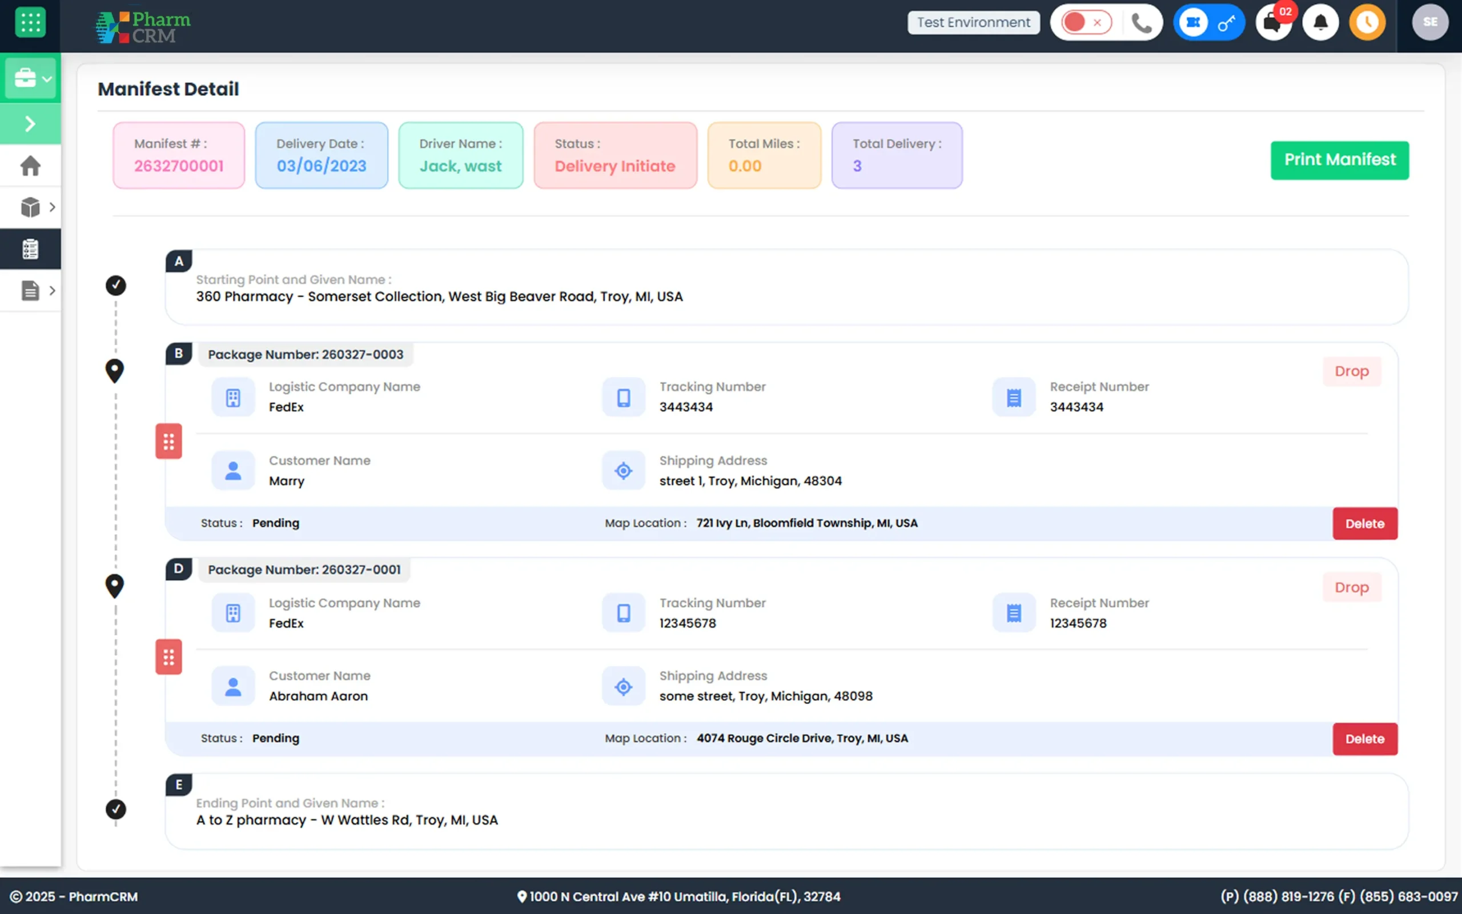Click the drag handle for package 260327-0003

point(168,441)
